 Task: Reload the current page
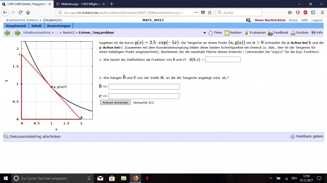click(20, 12)
